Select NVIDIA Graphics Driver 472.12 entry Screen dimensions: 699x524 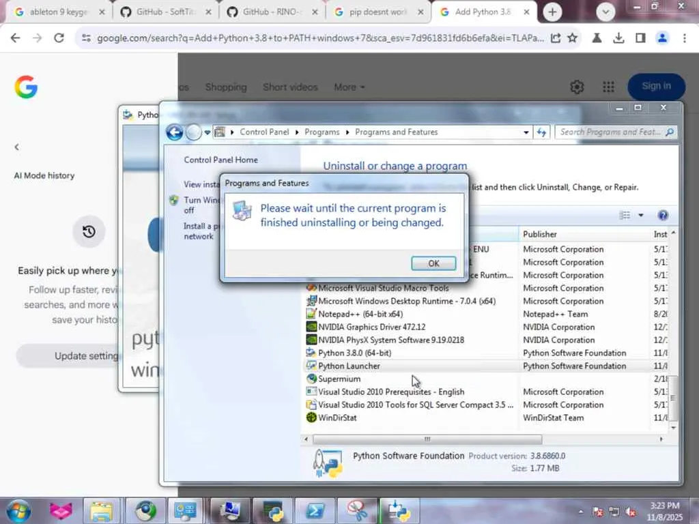pos(486,327)
